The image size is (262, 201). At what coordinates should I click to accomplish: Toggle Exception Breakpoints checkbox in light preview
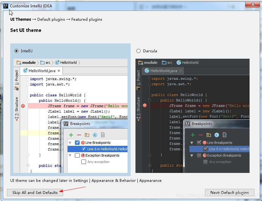(x=77, y=155)
